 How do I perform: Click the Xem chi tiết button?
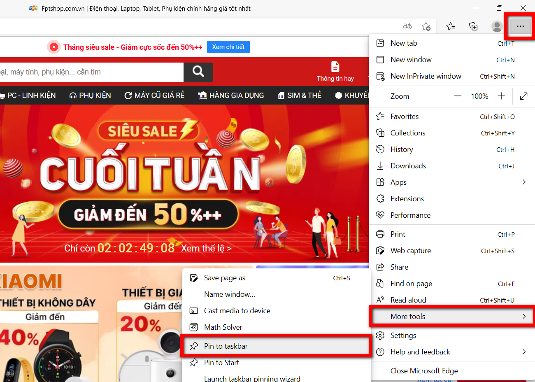pyautogui.click(x=228, y=47)
